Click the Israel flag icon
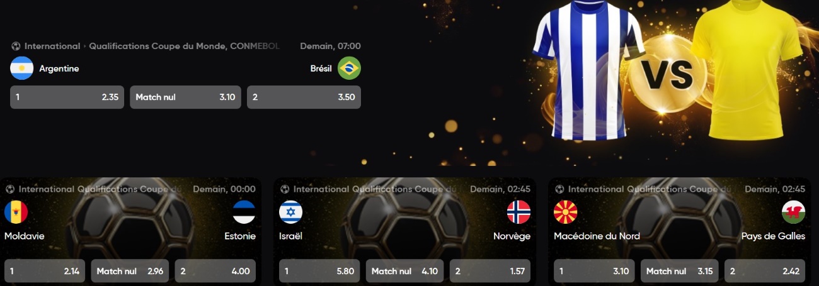Image resolution: width=819 pixels, height=286 pixels. [290, 212]
